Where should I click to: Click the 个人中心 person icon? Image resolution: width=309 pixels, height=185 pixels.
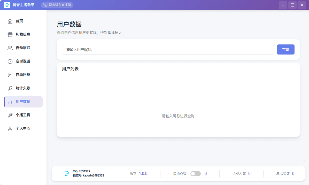click(10, 128)
